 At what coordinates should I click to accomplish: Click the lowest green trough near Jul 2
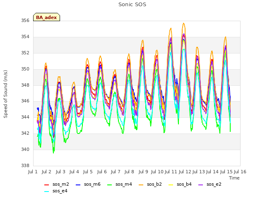click(x=53, y=153)
